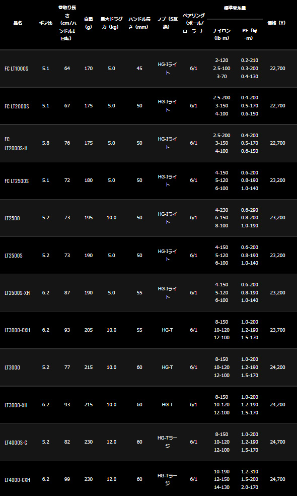Click the LT2500 model name
297x496 pixels.
click(12, 218)
